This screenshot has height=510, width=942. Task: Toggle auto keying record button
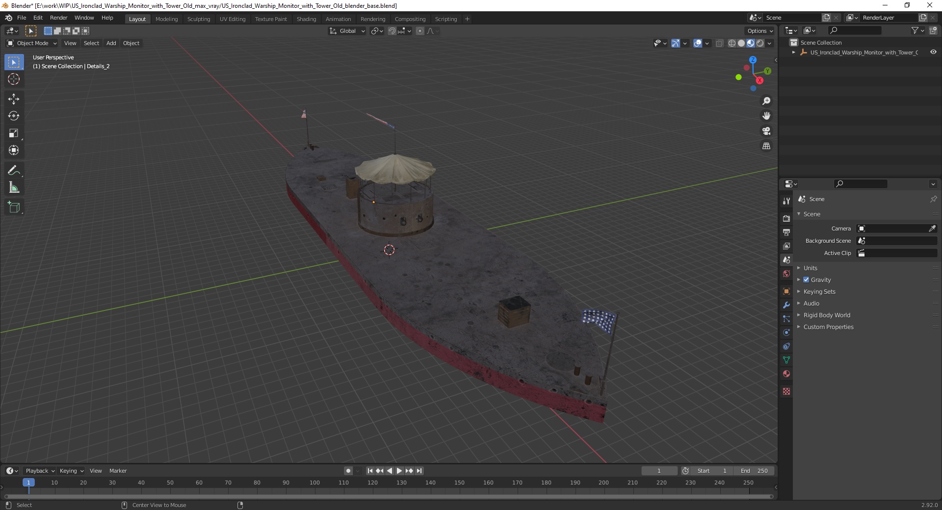pyautogui.click(x=348, y=471)
